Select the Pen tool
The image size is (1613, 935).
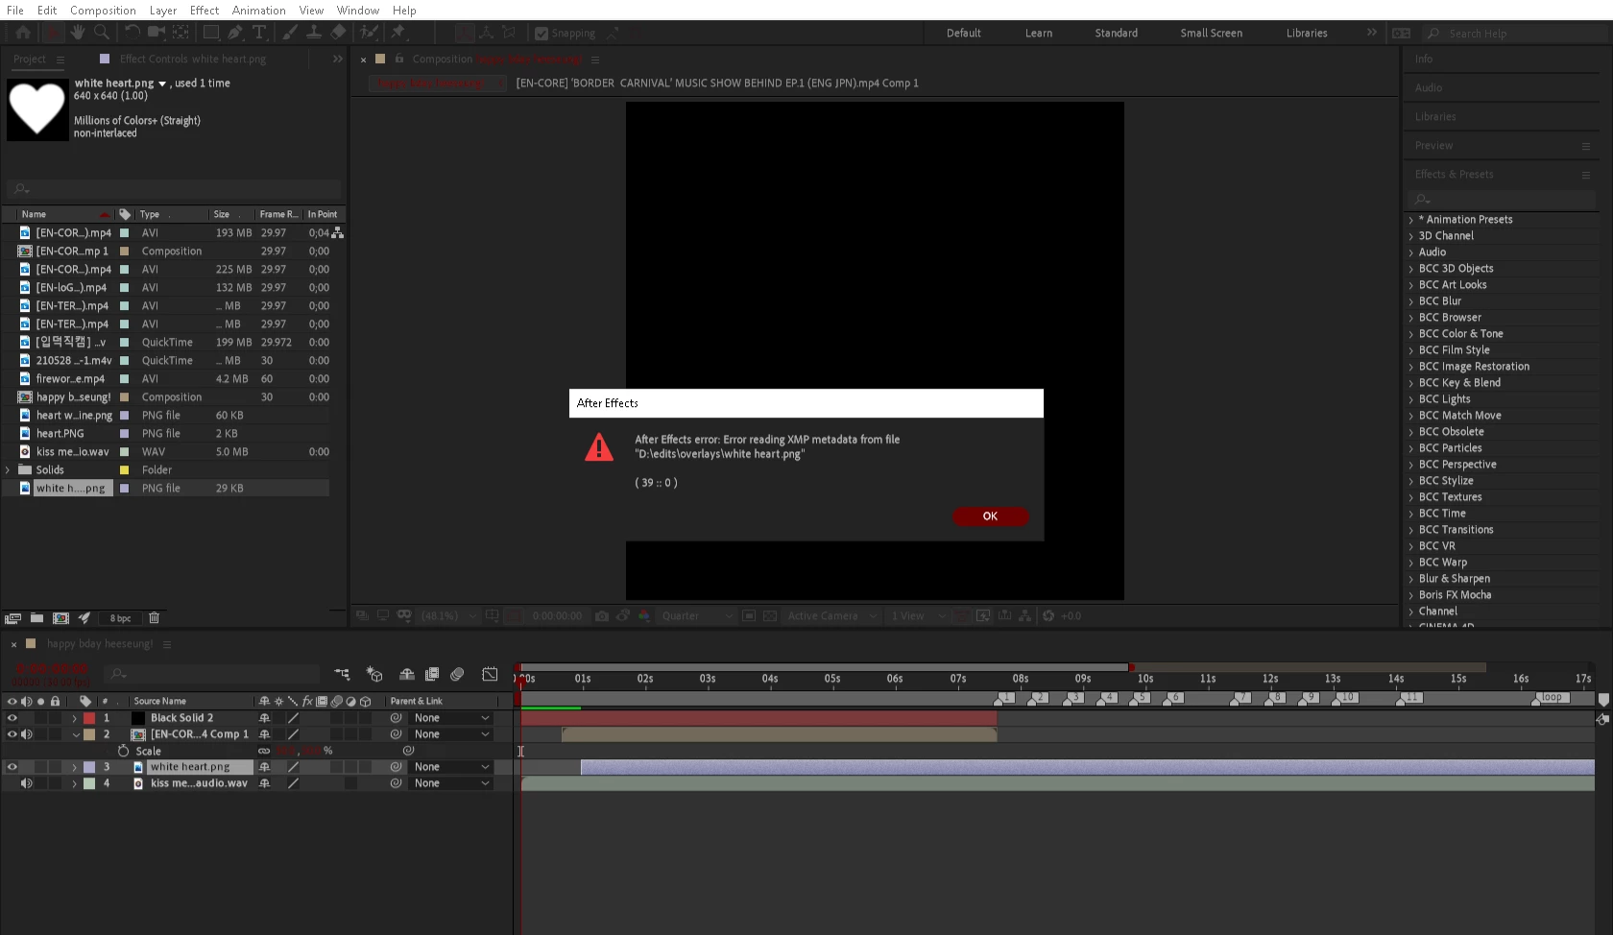[x=235, y=33]
